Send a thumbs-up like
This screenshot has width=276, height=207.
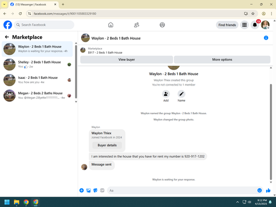pyautogui.click(x=268, y=190)
